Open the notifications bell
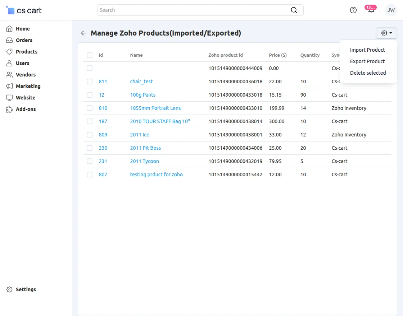Viewport: 403px width, 316px height. click(371, 10)
